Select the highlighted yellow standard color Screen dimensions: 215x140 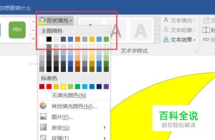[x=63, y=87]
